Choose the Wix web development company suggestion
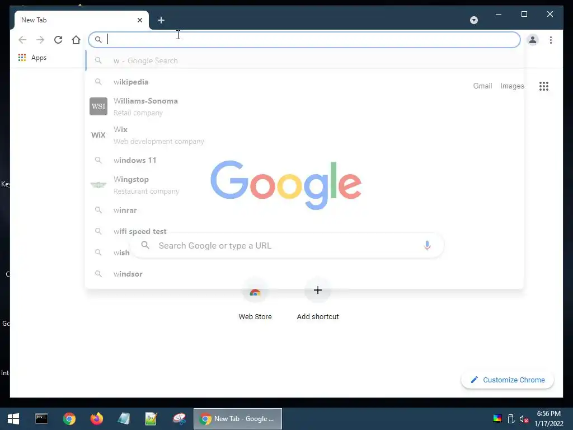This screenshot has height=430, width=573. (x=304, y=135)
